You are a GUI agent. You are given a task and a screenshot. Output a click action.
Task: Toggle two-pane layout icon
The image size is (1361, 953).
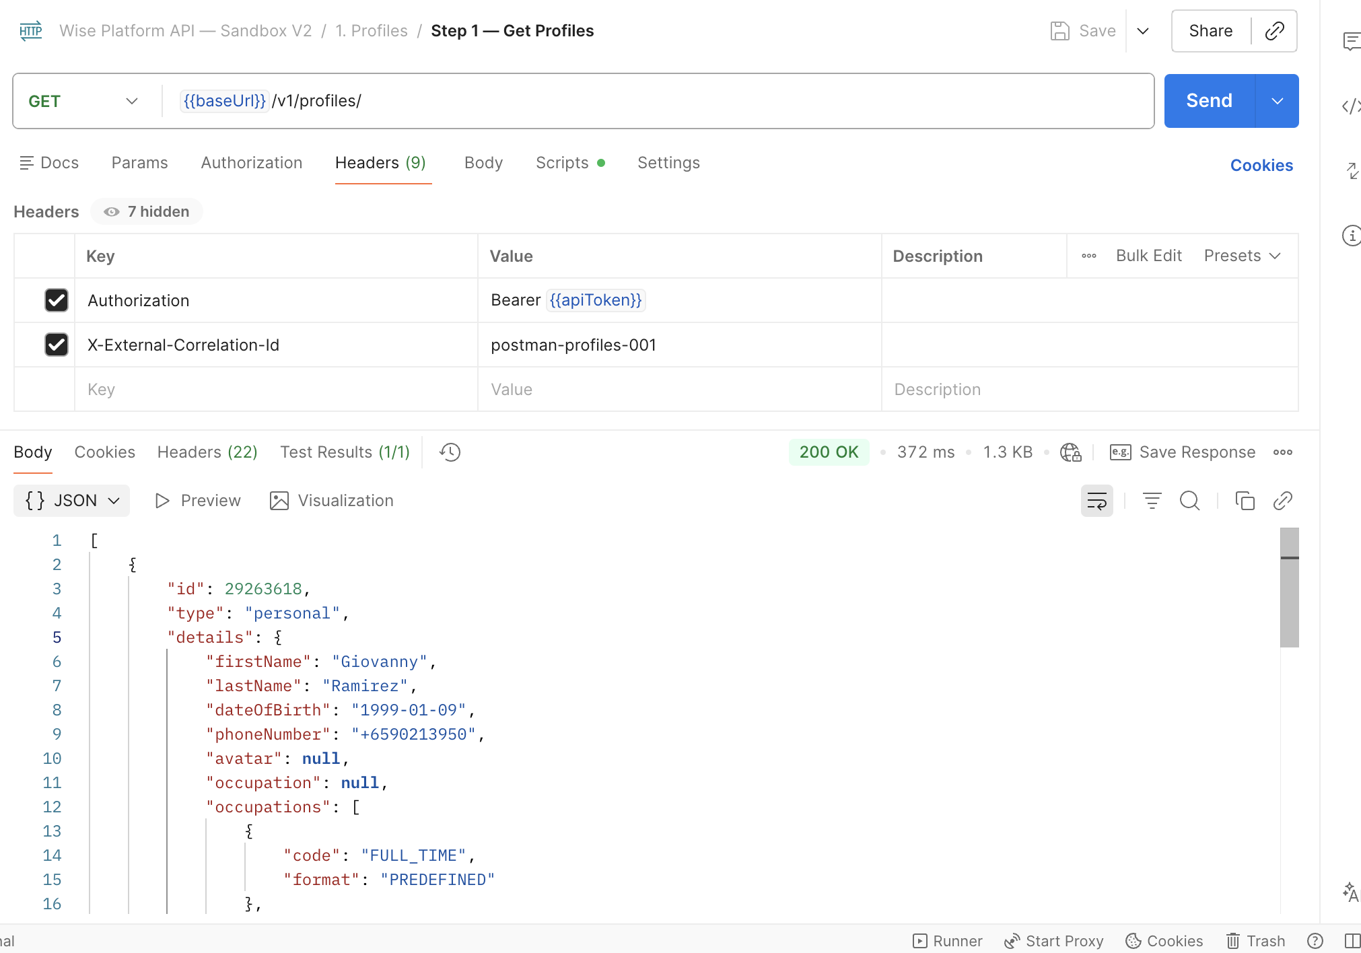tap(1352, 941)
